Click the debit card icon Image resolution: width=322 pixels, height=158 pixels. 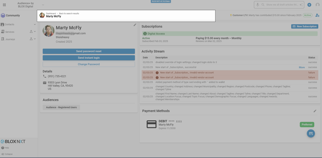(152, 124)
